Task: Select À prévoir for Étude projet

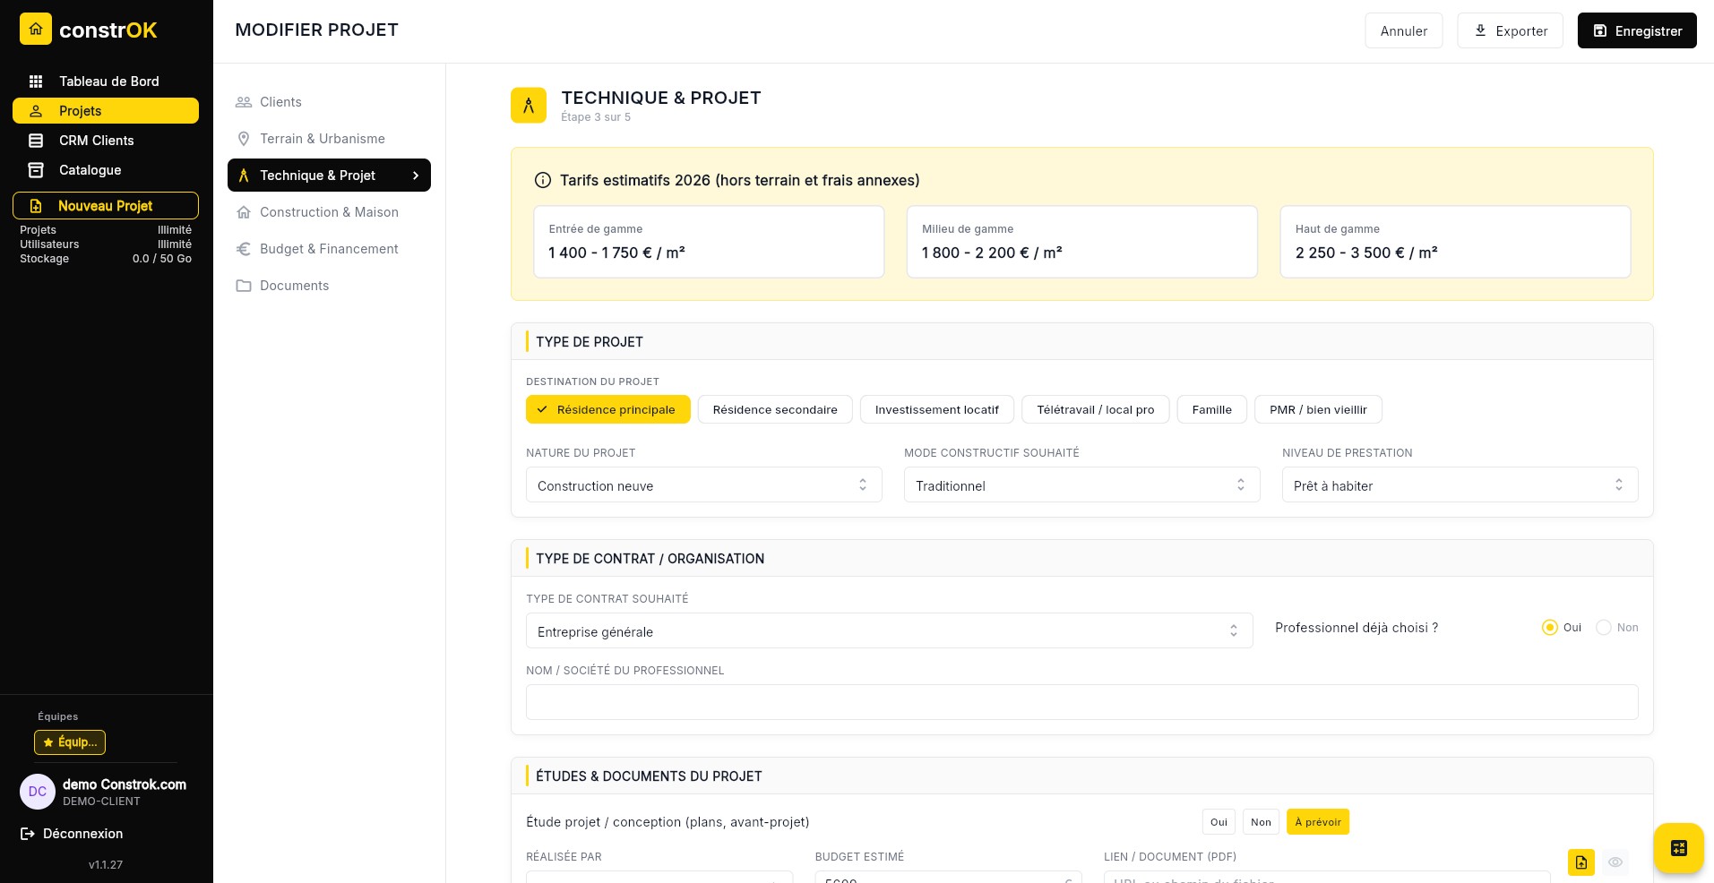Action: tap(1317, 821)
